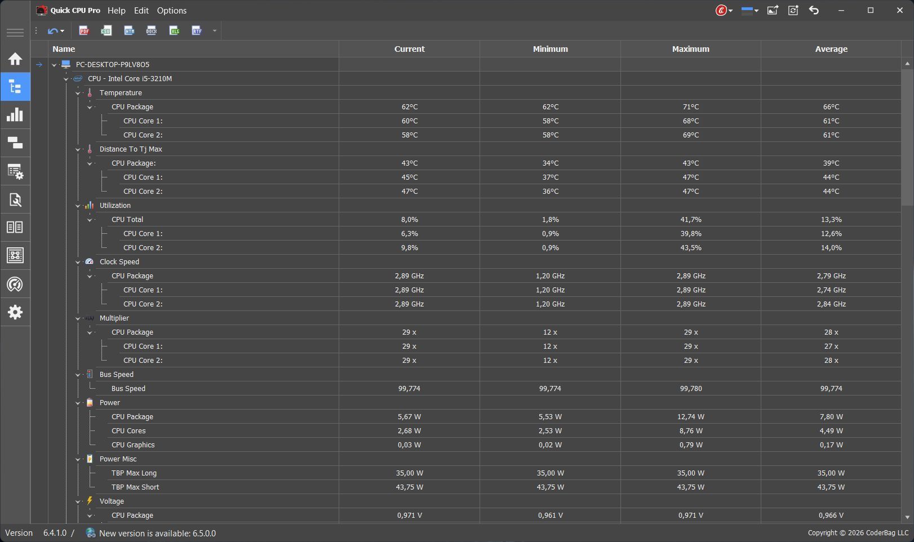
Task: Open the undo dropdown arrow in toolbar
Action: [x=62, y=31]
